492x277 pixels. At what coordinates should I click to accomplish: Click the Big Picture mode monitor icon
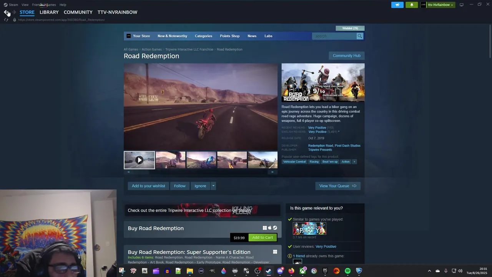(462, 5)
